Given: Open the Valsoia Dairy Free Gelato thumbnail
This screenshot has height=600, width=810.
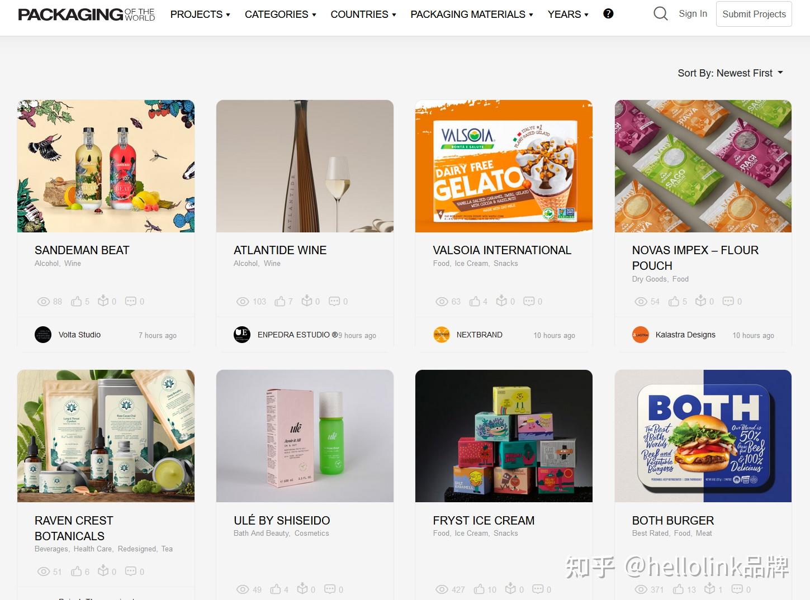Looking at the screenshot, I should (504, 166).
